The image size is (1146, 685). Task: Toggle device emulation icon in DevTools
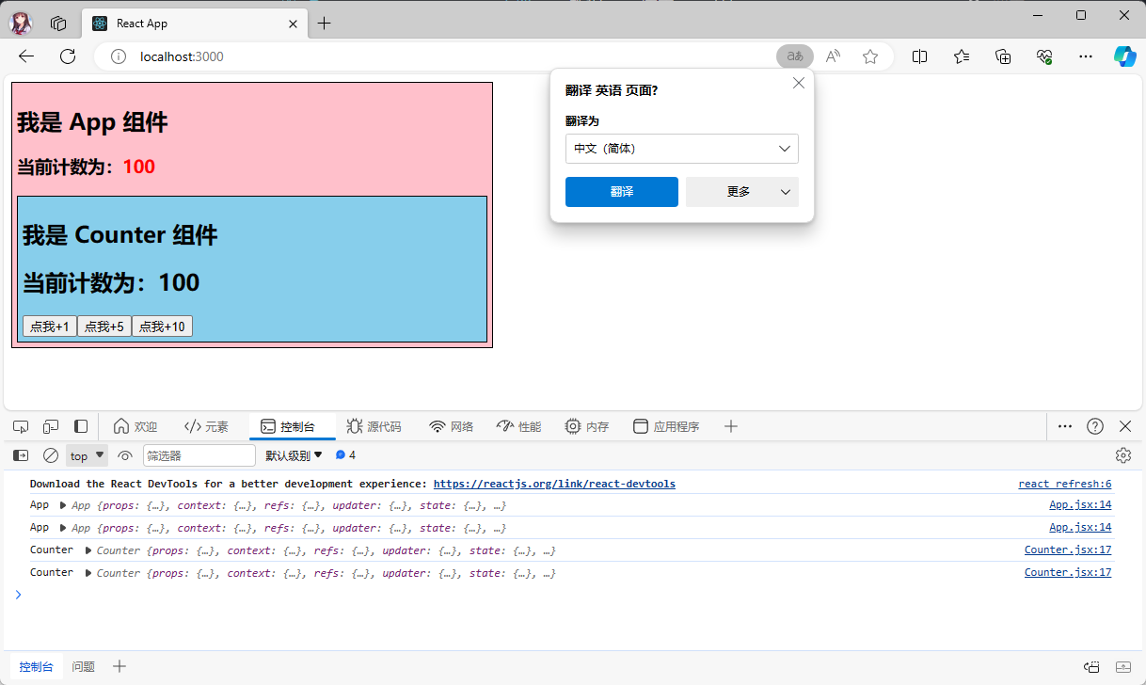pyautogui.click(x=51, y=426)
